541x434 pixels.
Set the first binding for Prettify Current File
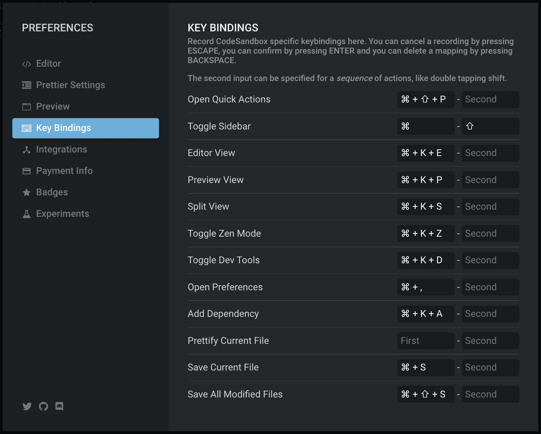[426, 340]
